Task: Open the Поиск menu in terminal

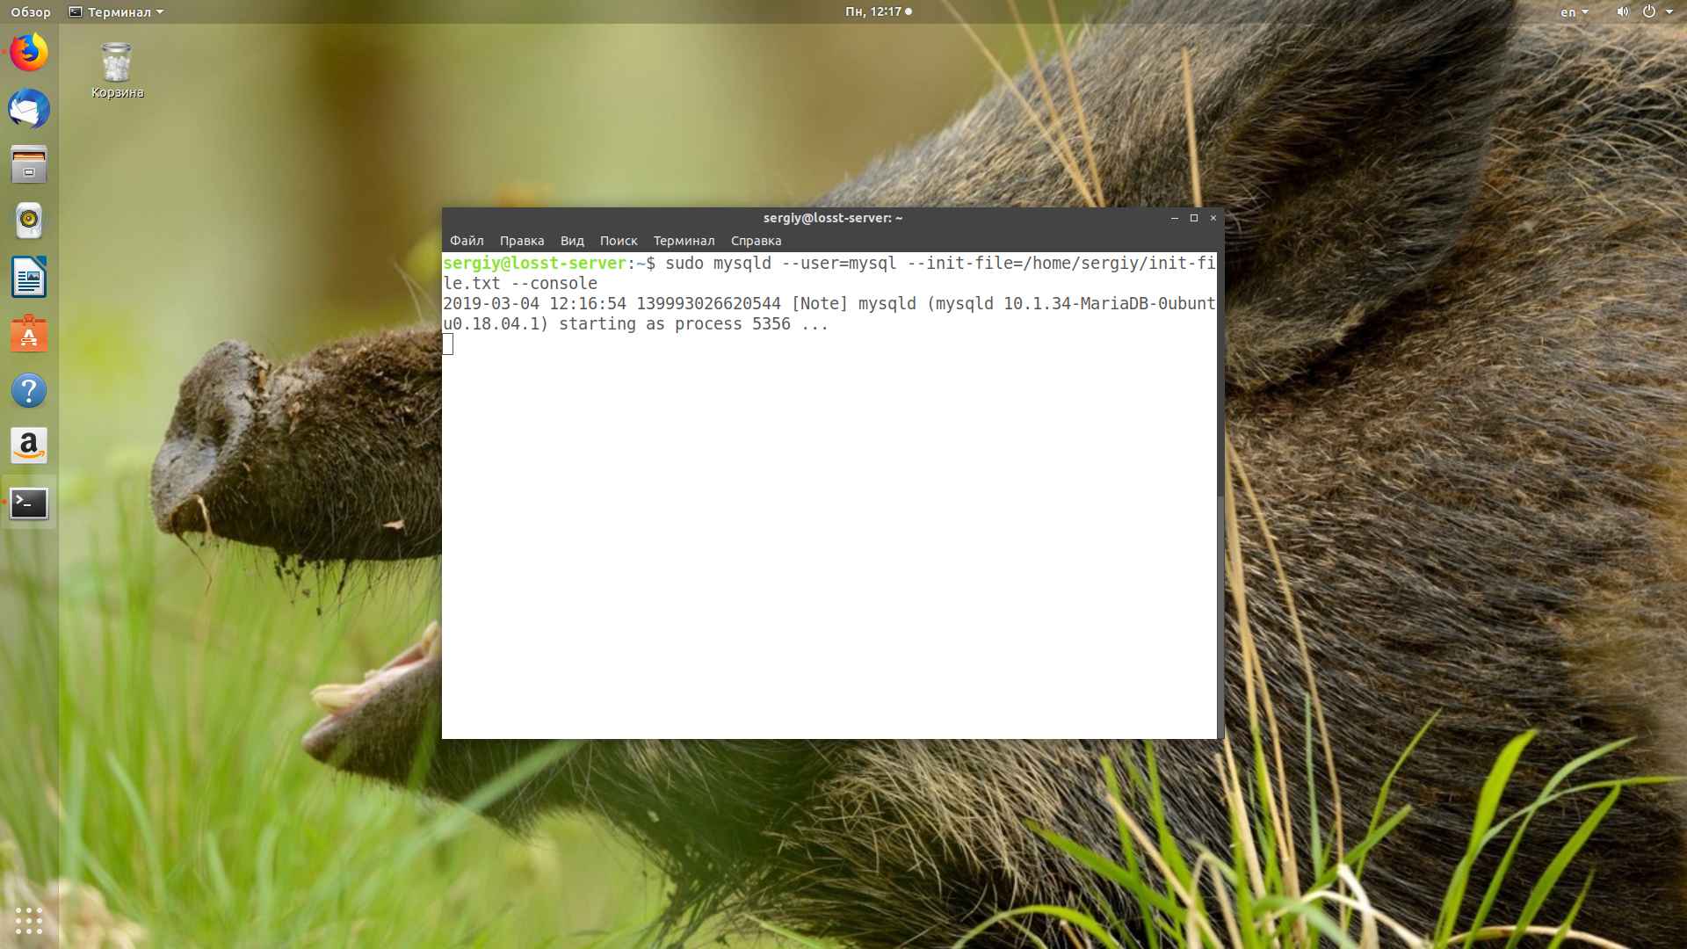Action: (619, 241)
